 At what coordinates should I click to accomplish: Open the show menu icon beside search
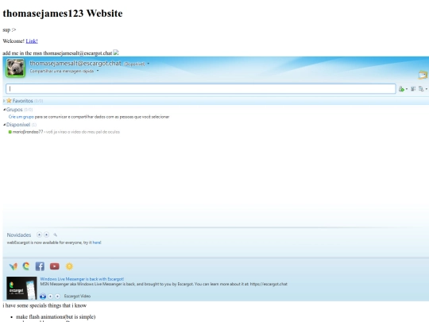click(x=423, y=89)
